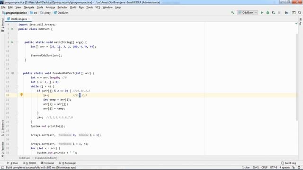Click the green inspection checkmark in editor corner
Image resolution: width=303 pixels, height=170 pixels.
(x=296, y=23)
